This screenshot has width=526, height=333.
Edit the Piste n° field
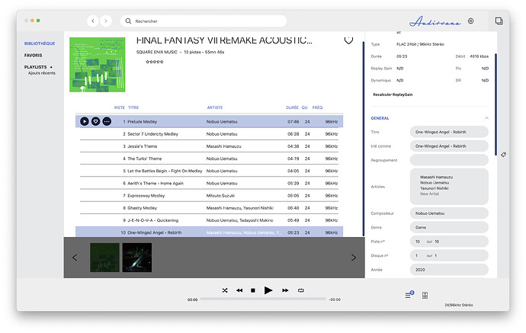(449, 242)
